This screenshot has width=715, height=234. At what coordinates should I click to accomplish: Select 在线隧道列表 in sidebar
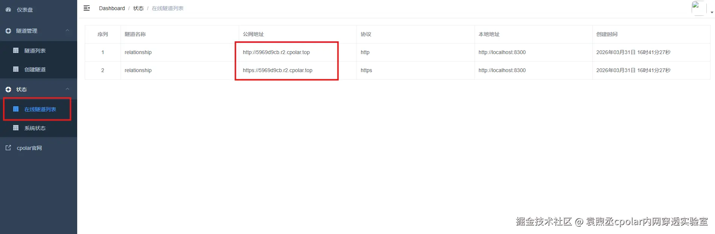point(40,109)
